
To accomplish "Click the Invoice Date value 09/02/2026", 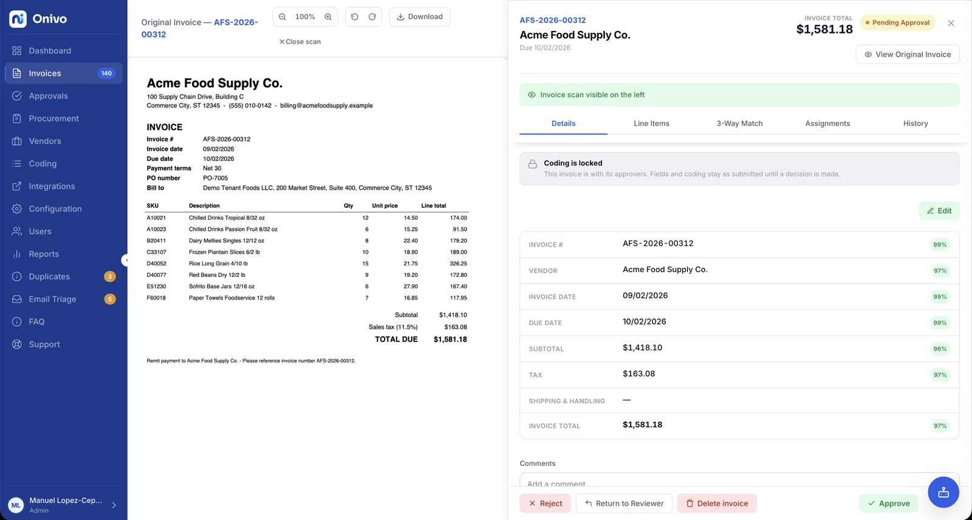I will click(645, 296).
